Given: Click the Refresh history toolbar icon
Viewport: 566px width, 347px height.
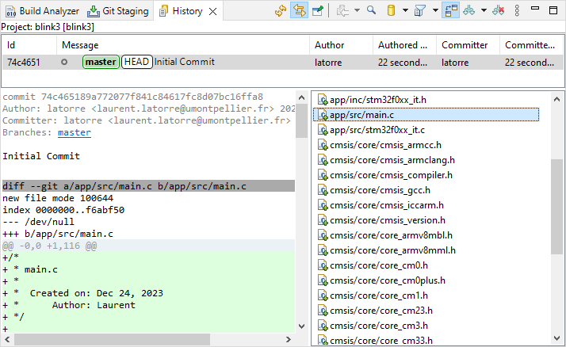Looking at the screenshot, I should point(281,11).
